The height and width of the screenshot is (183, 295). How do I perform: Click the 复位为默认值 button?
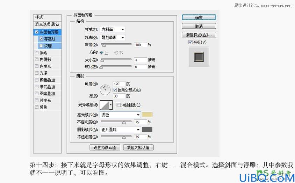coord(138,147)
